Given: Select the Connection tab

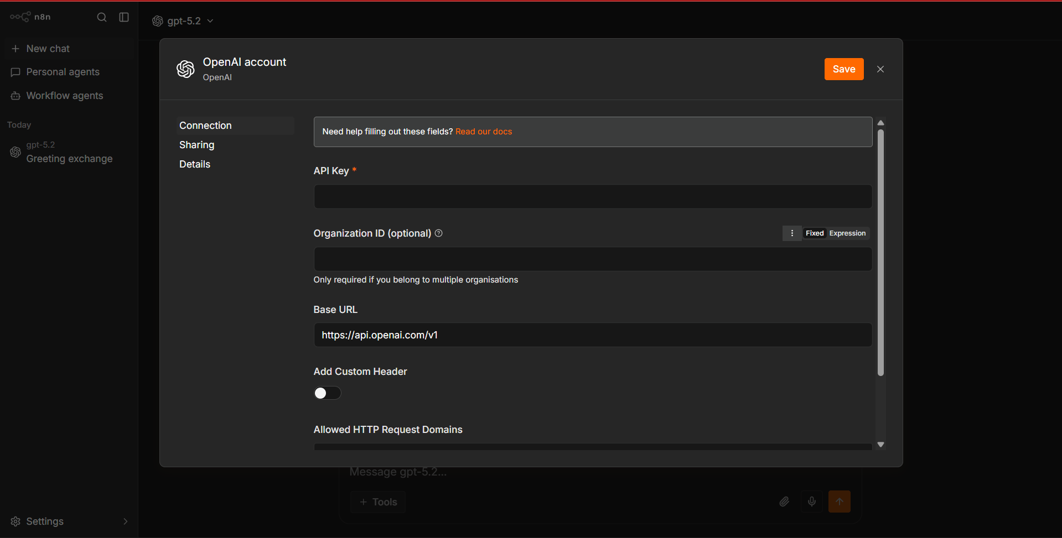Looking at the screenshot, I should pos(235,126).
